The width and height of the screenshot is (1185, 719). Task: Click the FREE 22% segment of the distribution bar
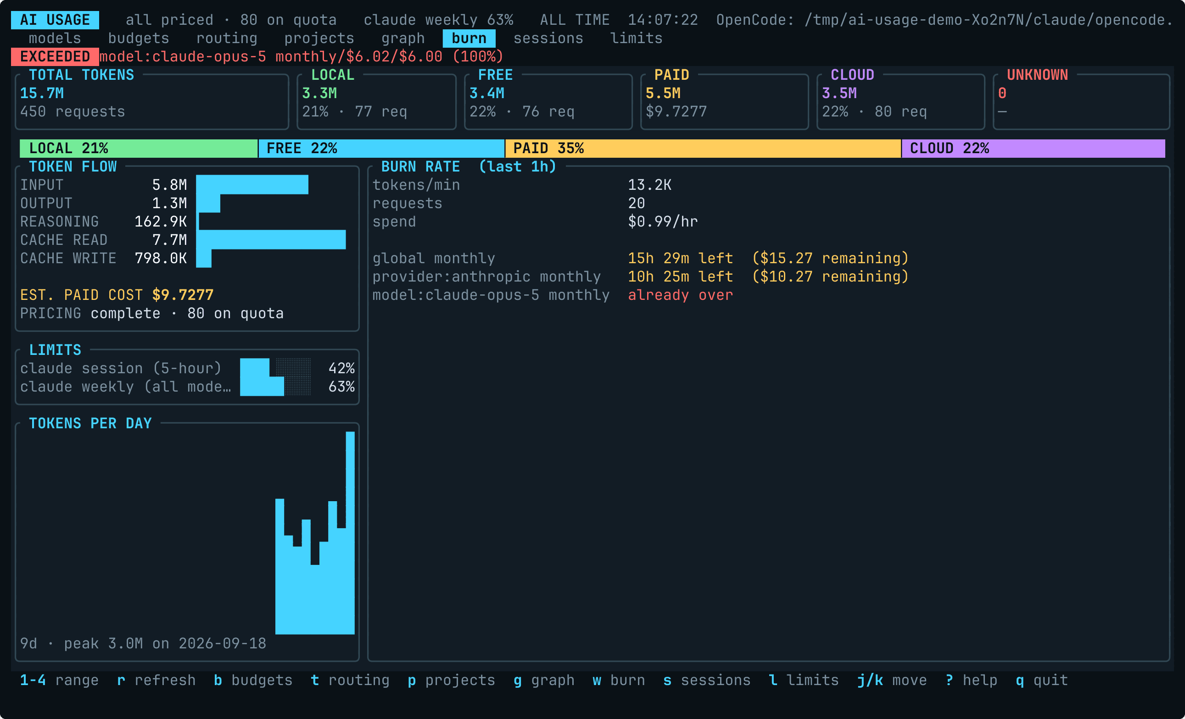pos(381,149)
